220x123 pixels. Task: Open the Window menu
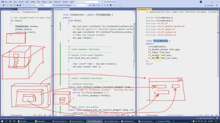[65, 2]
